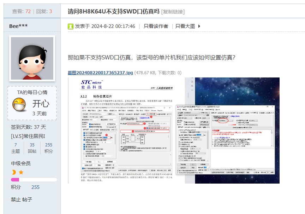Click the 禁止 帖子 moderation link
This screenshot has height=214, width=305.
coord(22,199)
